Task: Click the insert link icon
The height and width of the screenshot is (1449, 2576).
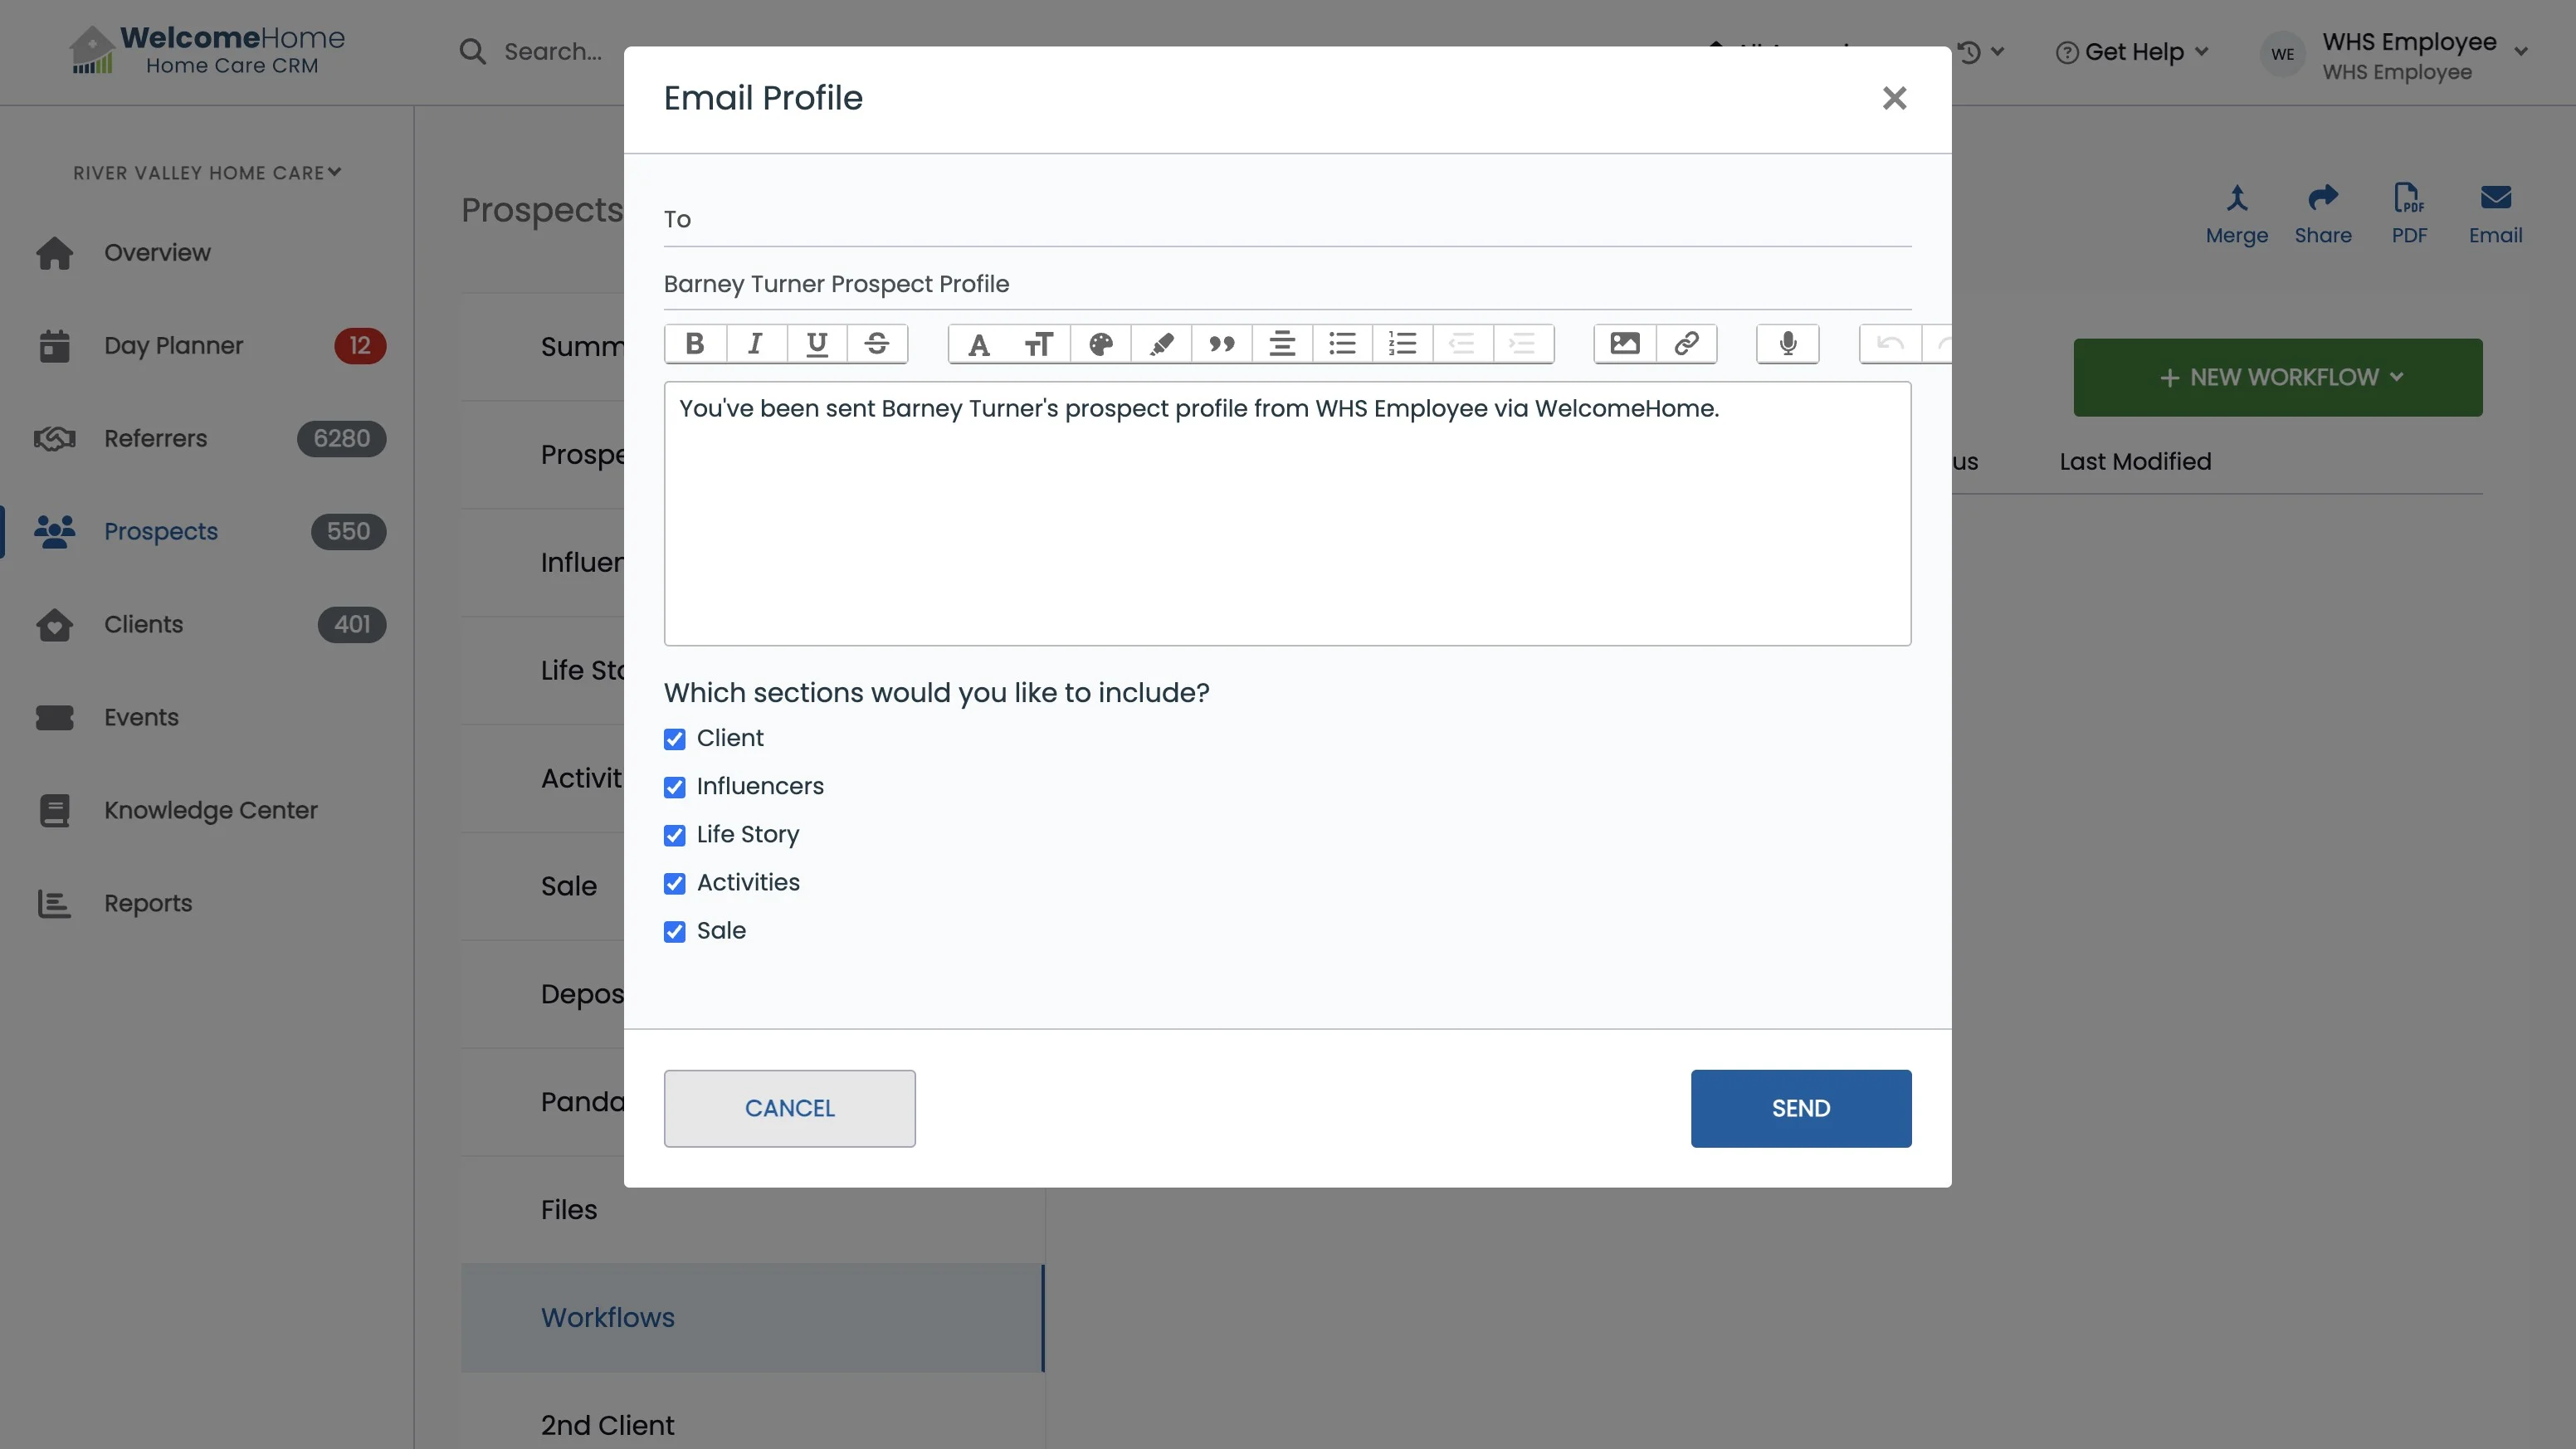Action: click(x=1686, y=344)
